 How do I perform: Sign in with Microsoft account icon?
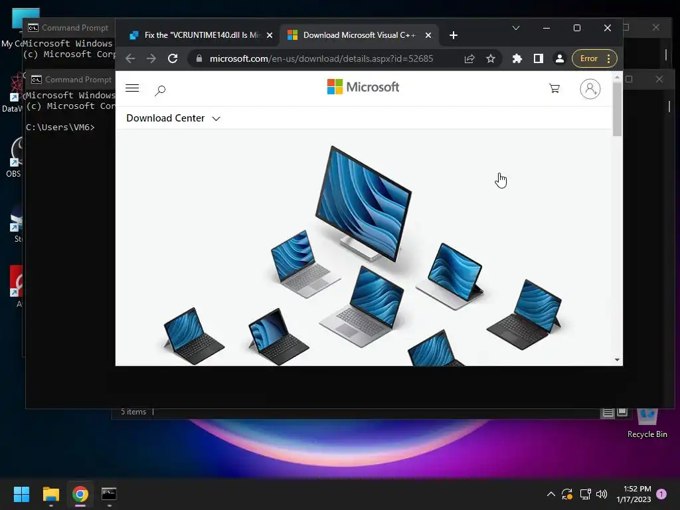[x=590, y=89]
